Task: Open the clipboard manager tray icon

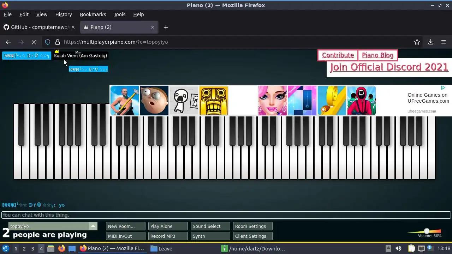Action: tap(412, 248)
